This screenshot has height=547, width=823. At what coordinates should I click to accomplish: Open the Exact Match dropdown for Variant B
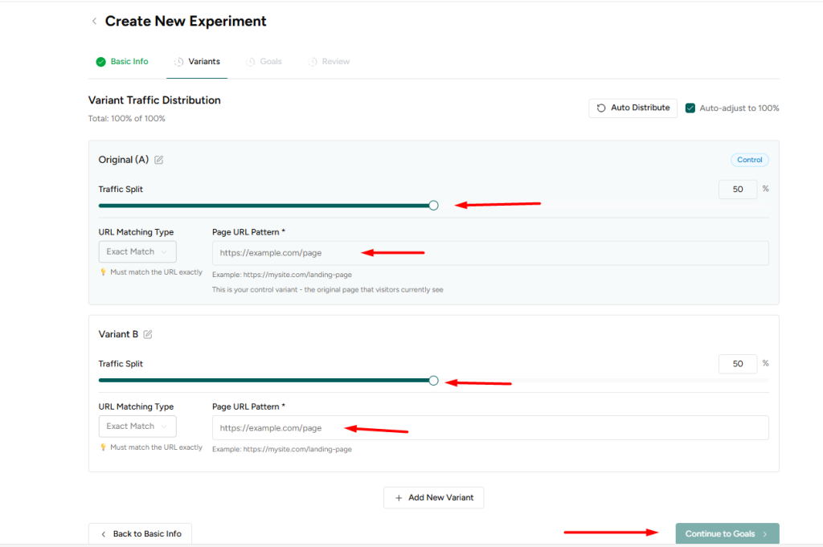point(137,426)
